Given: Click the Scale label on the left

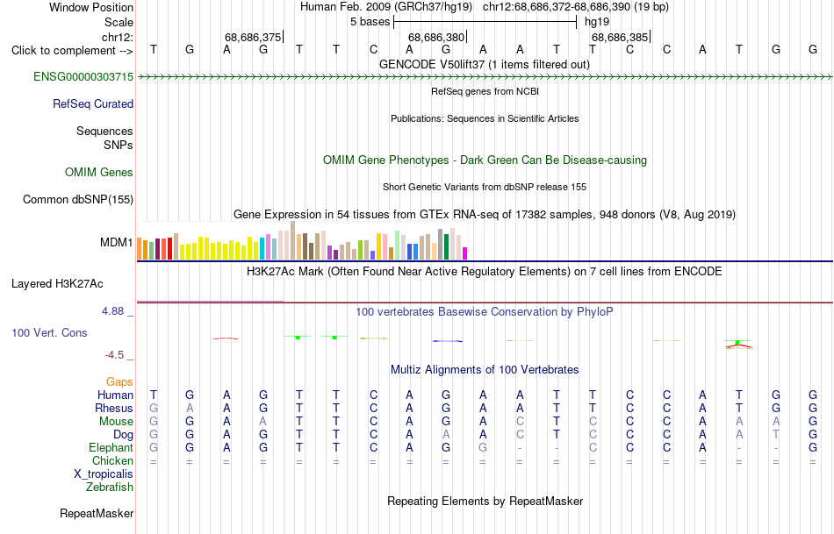Looking at the screenshot, I should (119, 22).
